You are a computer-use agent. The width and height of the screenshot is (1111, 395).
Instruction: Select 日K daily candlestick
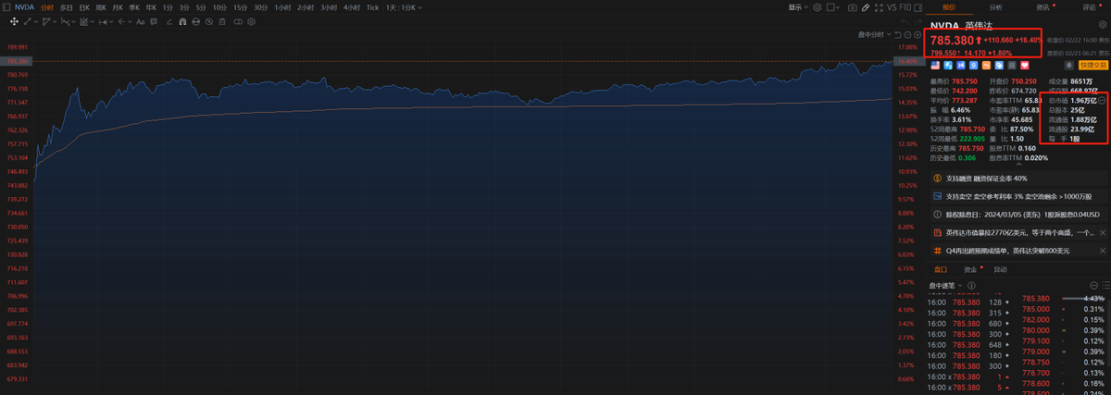[x=84, y=7]
